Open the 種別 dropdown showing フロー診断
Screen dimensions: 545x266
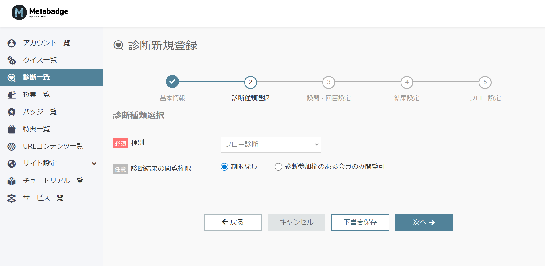tap(270, 144)
